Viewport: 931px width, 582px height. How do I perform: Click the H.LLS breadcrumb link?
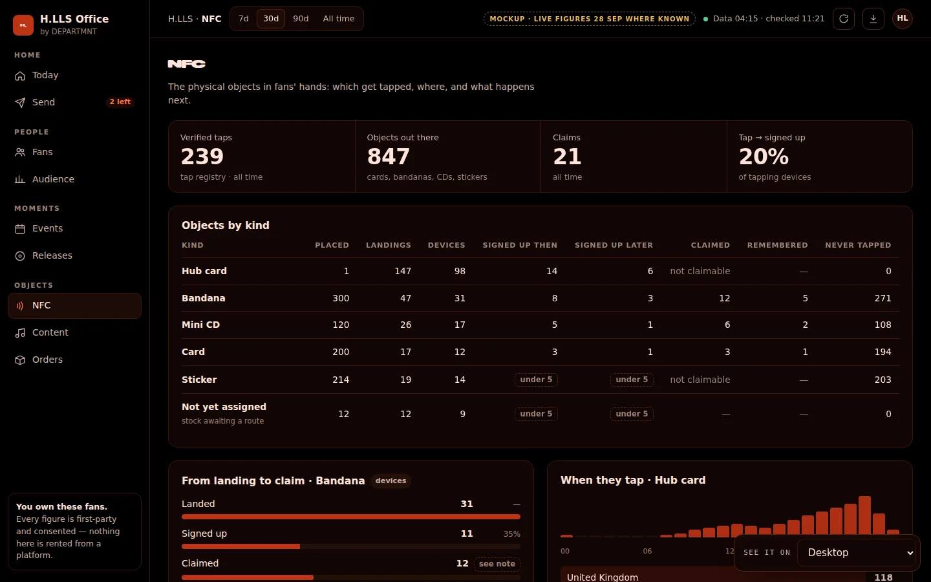[180, 19]
